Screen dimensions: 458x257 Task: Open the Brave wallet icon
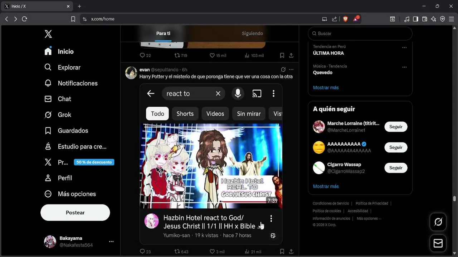[425, 19]
